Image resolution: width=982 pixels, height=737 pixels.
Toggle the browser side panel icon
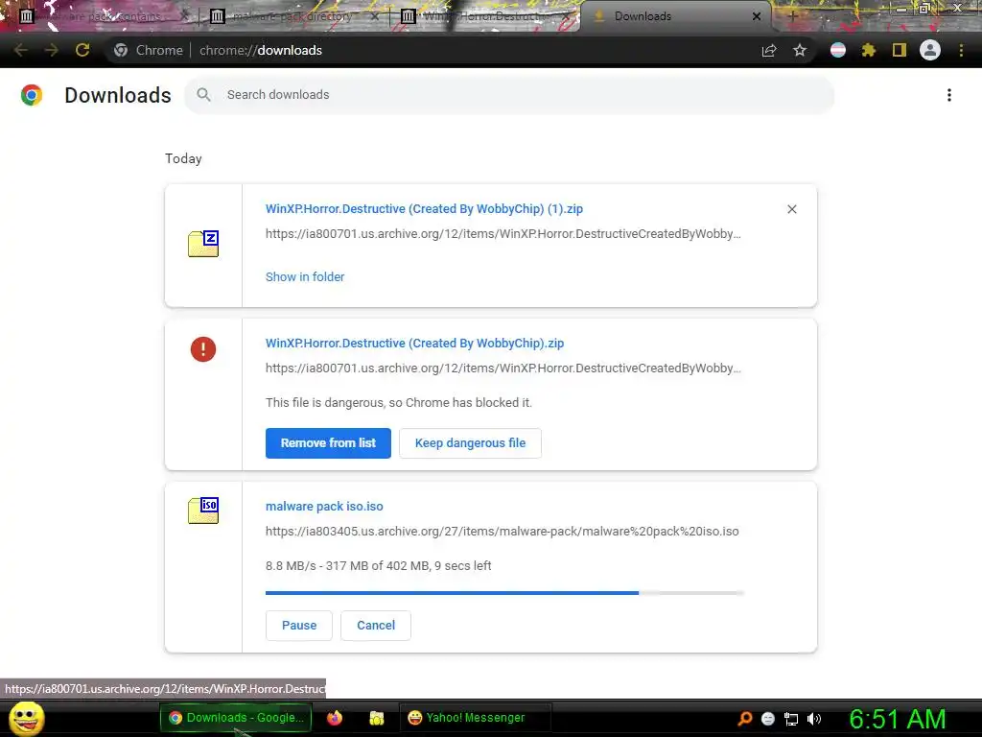(x=900, y=50)
